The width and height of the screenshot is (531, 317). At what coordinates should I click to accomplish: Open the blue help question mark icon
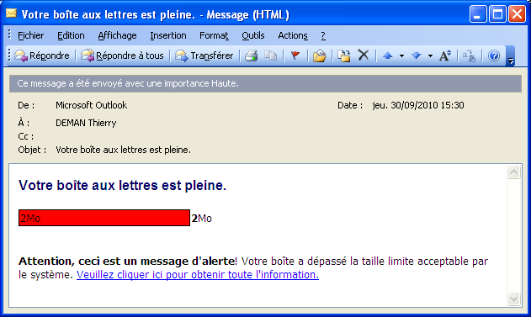[x=494, y=55]
